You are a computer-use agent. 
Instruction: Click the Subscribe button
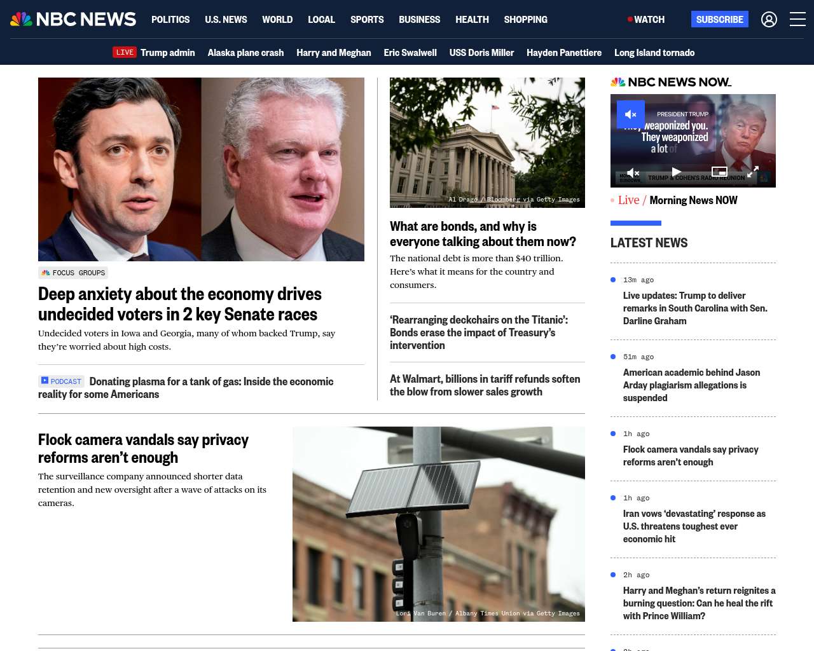[x=720, y=20]
